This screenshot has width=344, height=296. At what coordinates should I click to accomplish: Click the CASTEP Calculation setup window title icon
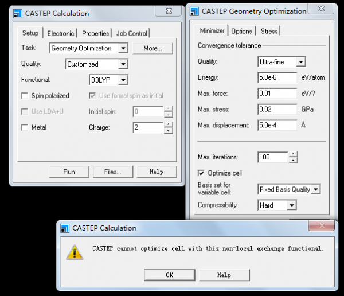(18, 14)
